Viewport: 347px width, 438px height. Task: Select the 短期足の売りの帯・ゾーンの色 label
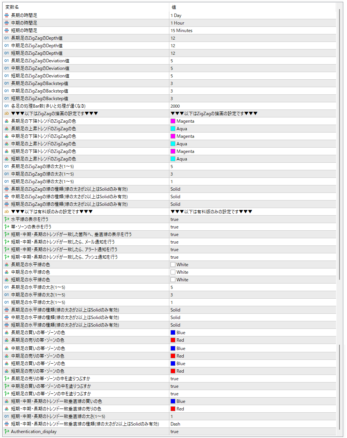(x=38, y=371)
